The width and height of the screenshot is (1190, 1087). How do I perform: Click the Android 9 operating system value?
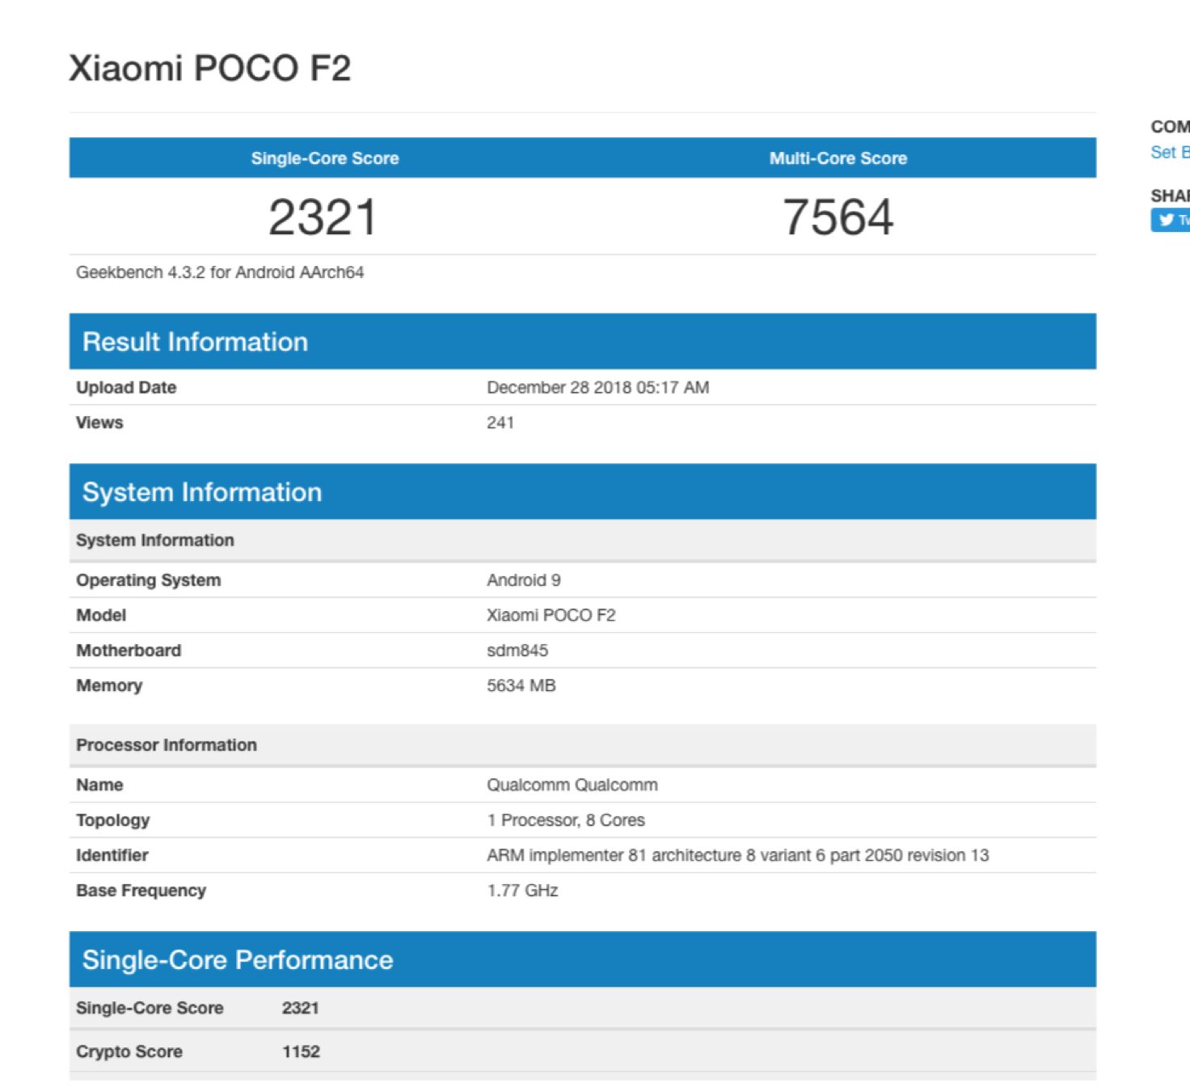pyautogui.click(x=524, y=580)
